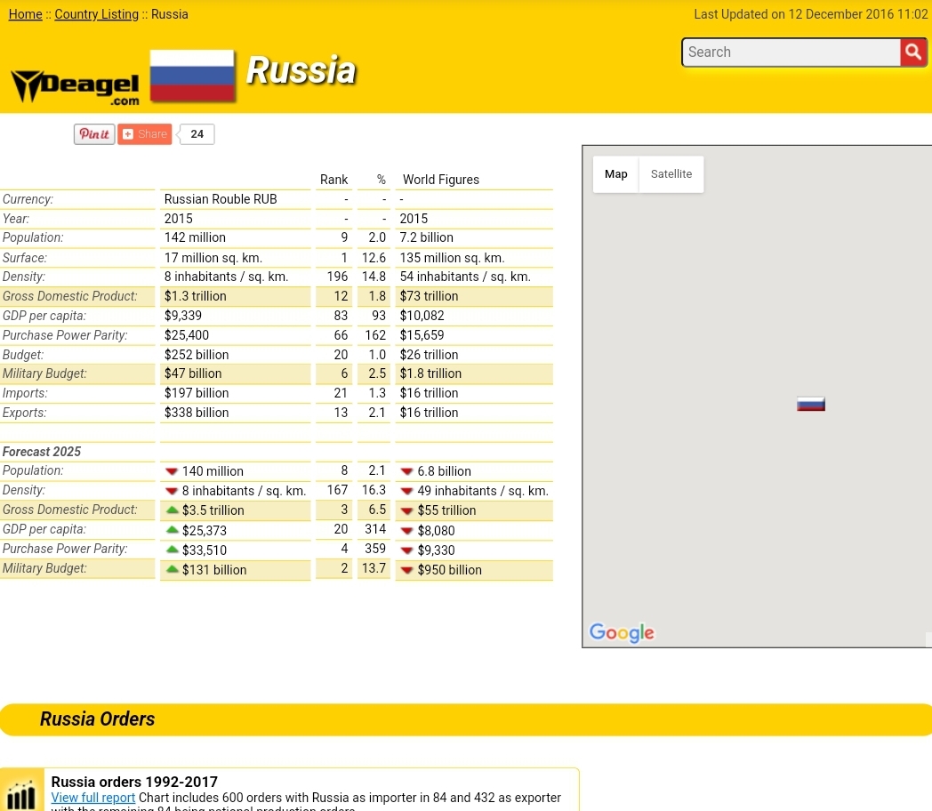Select the Map view tab
The height and width of the screenshot is (811, 932).
point(615,174)
